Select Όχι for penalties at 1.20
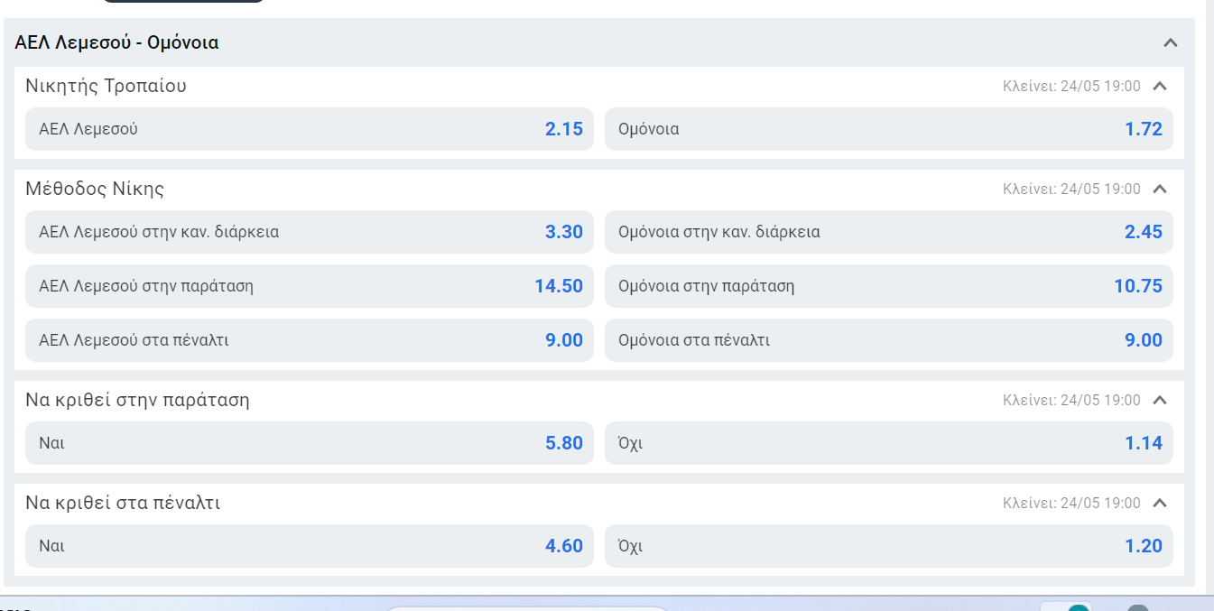Screen dimensions: 1214x611 click(889, 546)
